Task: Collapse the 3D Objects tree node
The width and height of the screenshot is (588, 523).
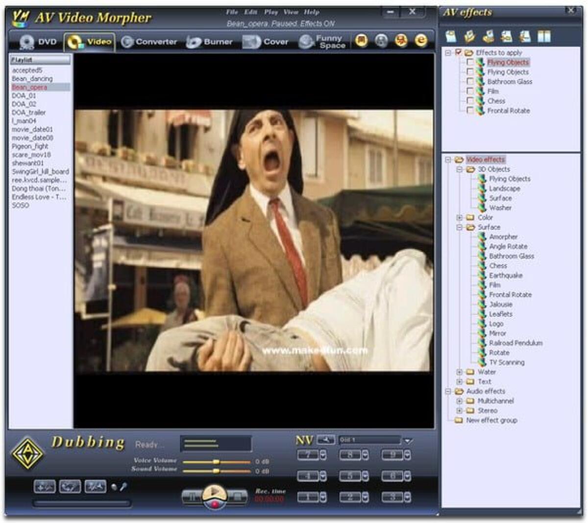Action: pos(460,169)
